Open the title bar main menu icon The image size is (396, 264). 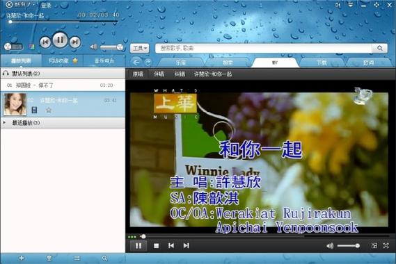click(351, 4)
